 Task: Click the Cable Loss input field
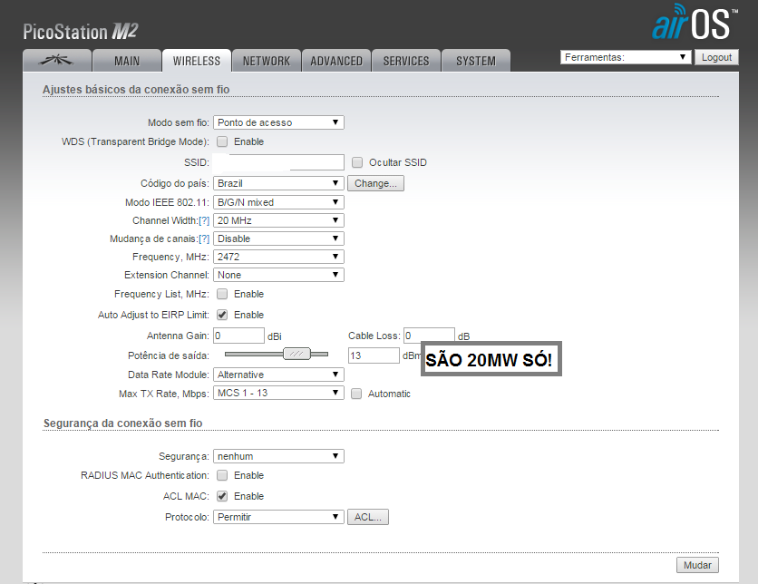(429, 335)
